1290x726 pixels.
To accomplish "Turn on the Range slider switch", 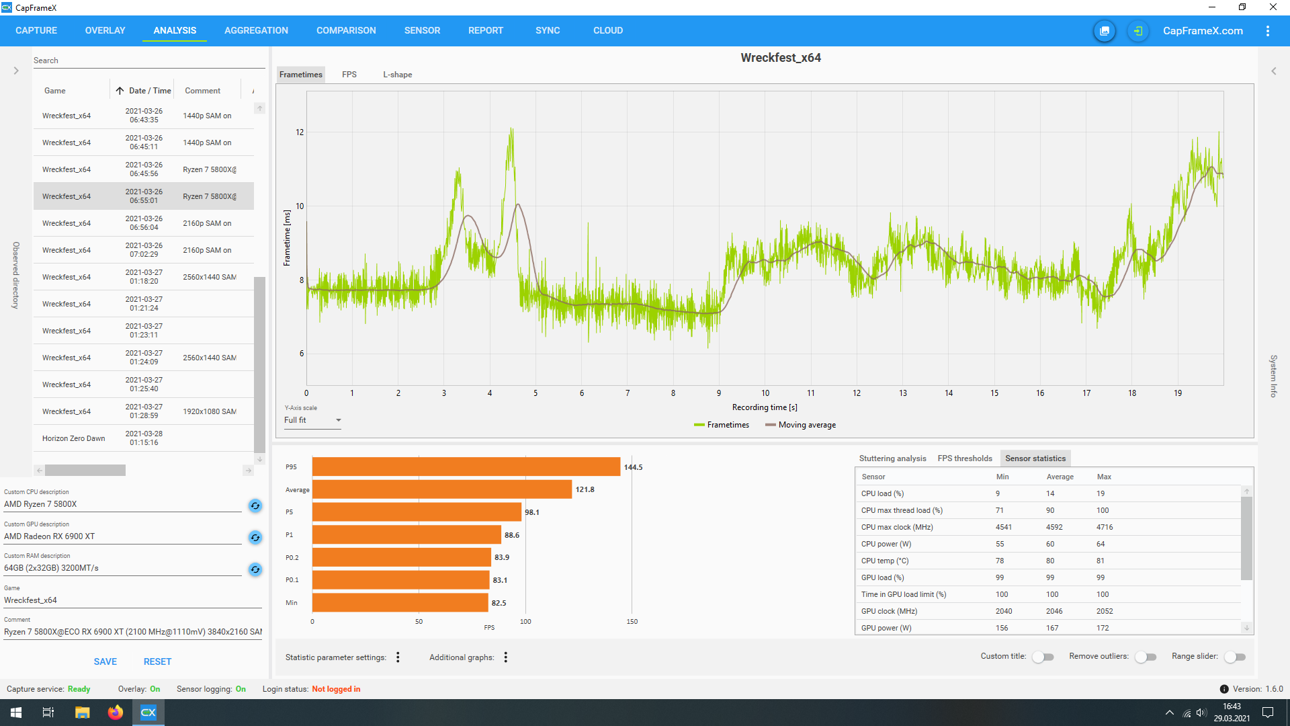I will [x=1235, y=657].
